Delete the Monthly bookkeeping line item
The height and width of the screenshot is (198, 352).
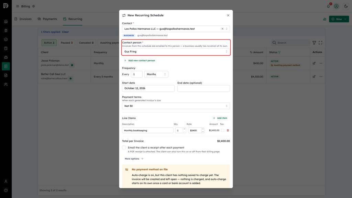point(228,130)
